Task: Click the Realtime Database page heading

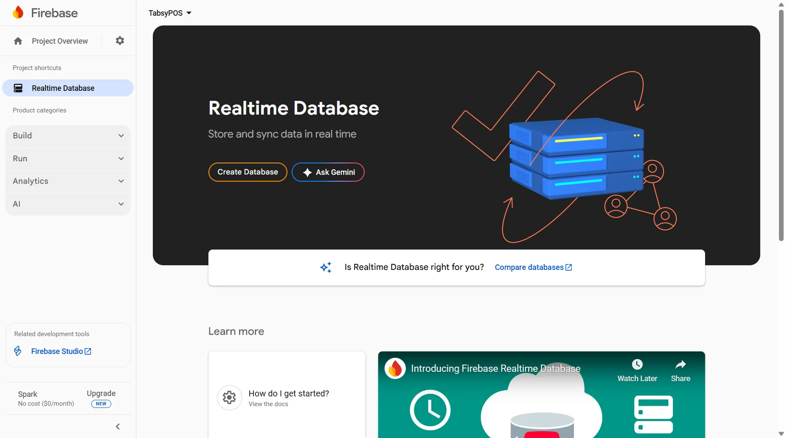Action: point(294,108)
